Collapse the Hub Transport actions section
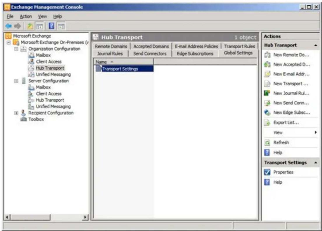Viewport: 322px width, 231px height. (x=316, y=45)
